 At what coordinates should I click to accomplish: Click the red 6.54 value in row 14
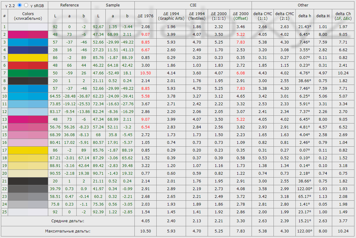[x=146, y=127]
